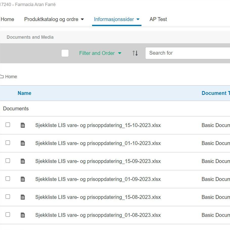Image resolution: width=230 pixels, height=230 pixels.
Task: Open the Home breadcrumb link
Action: (x=11, y=77)
